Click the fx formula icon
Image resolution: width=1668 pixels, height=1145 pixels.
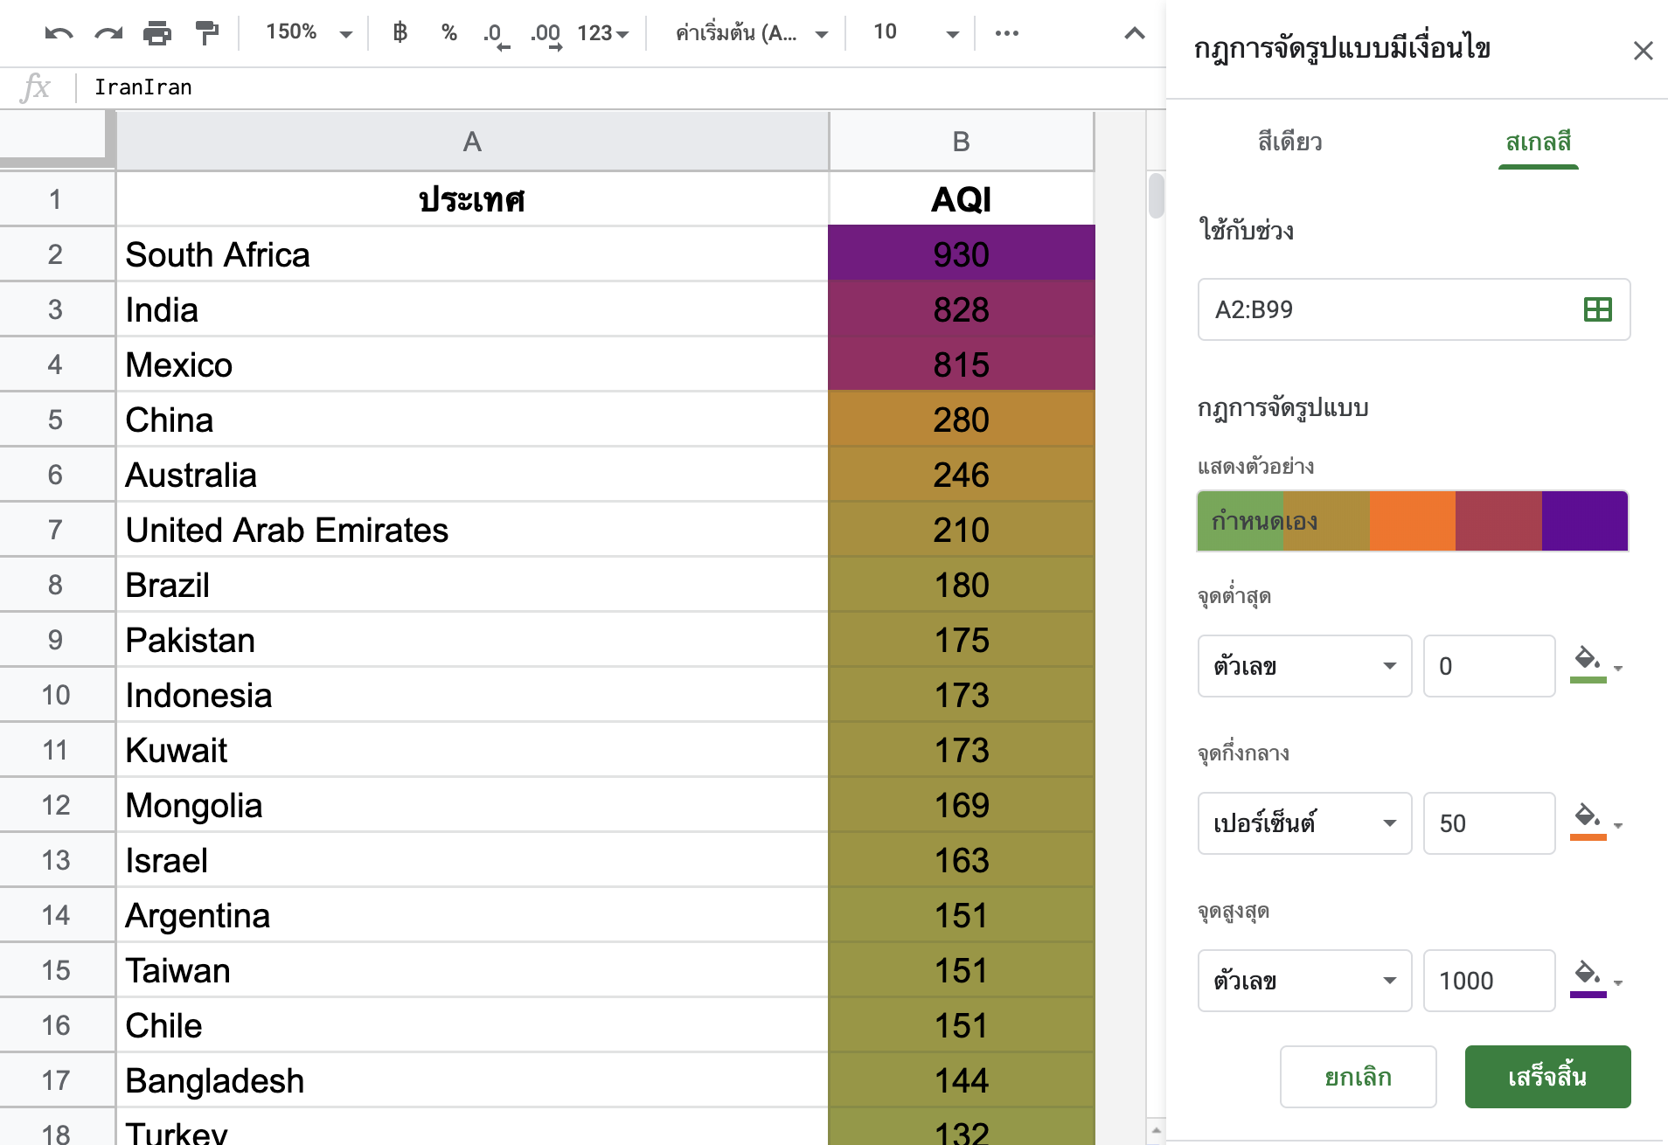coord(36,87)
